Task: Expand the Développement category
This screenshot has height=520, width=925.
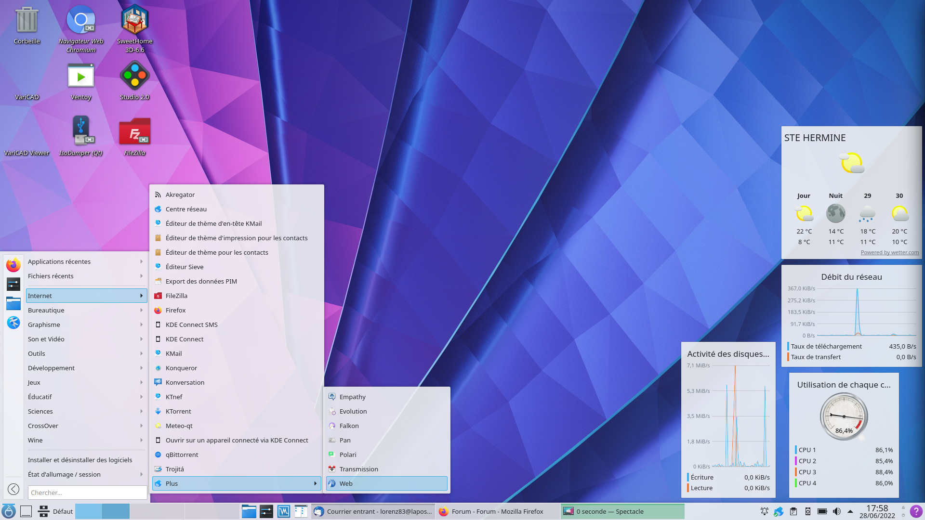Action: [x=86, y=368]
